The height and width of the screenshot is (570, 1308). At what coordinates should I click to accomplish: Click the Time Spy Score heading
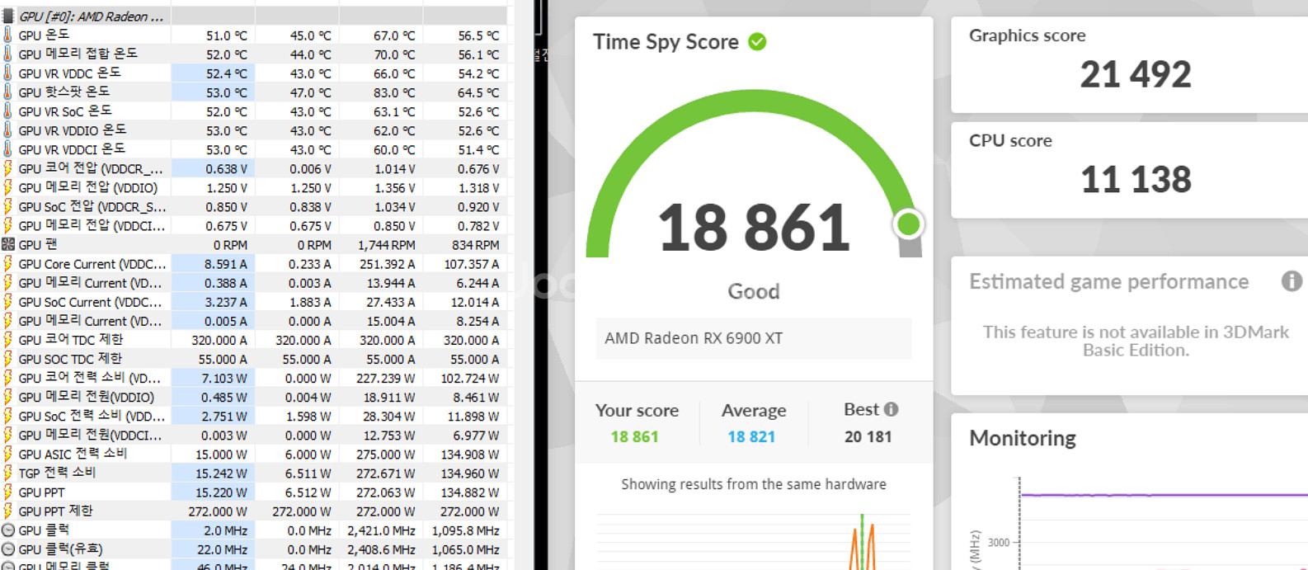tap(666, 41)
